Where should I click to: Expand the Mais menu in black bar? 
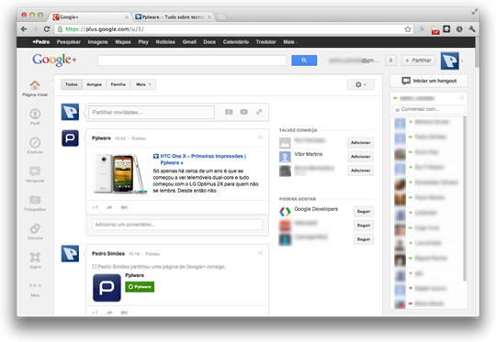pos(290,42)
